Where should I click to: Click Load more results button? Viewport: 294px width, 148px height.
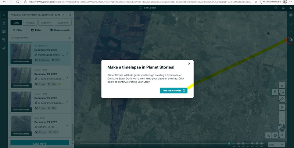[40, 143]
